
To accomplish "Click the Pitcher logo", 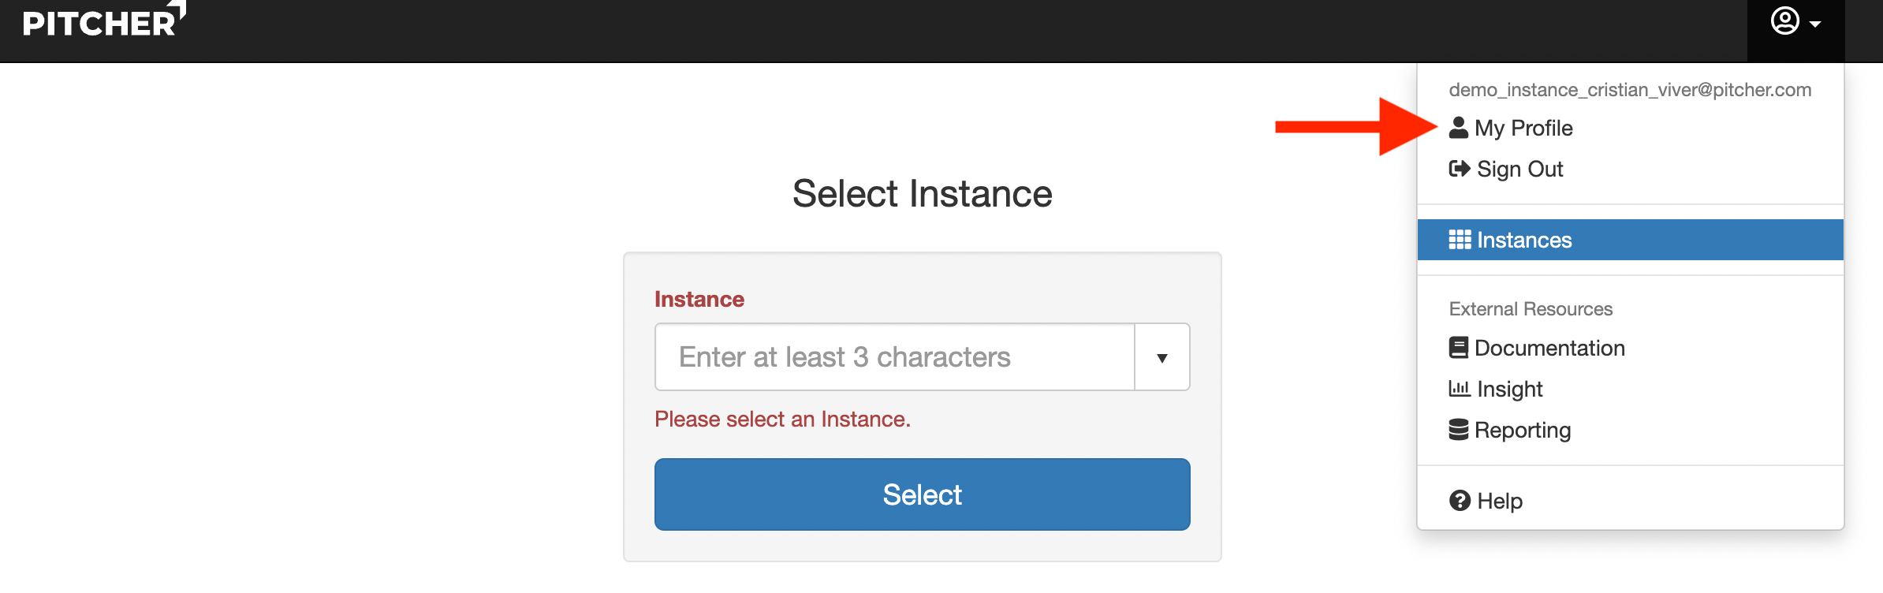I will (103, 21).
